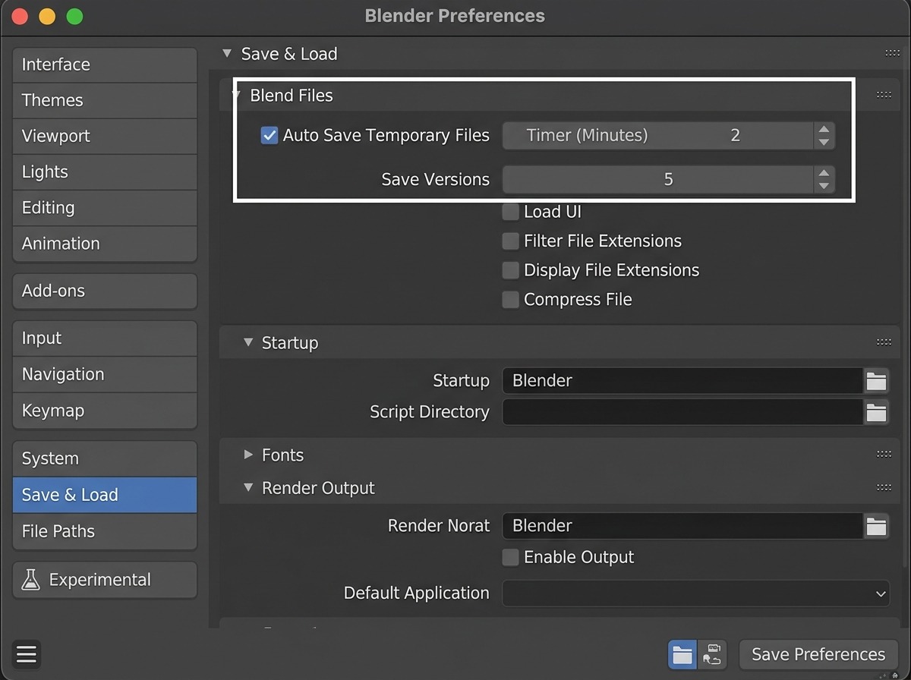Open the Viewport preferences tab
The width and height of the screenshot is (911, 680).
[x=105, y=136]
